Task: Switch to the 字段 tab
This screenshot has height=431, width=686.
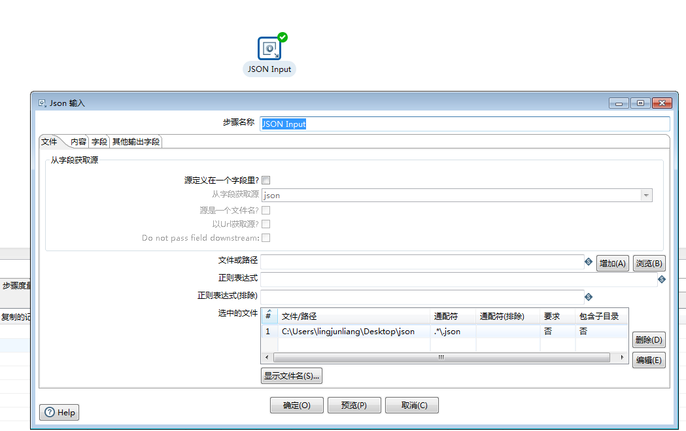Action: [99, 141]
